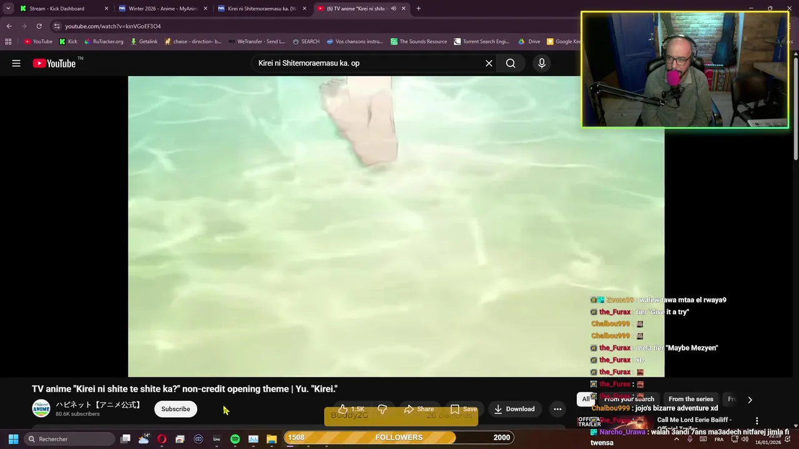The image size is (799, 449).
Task: Open File Explorer from taskbar
Action: tap(272, 439)
